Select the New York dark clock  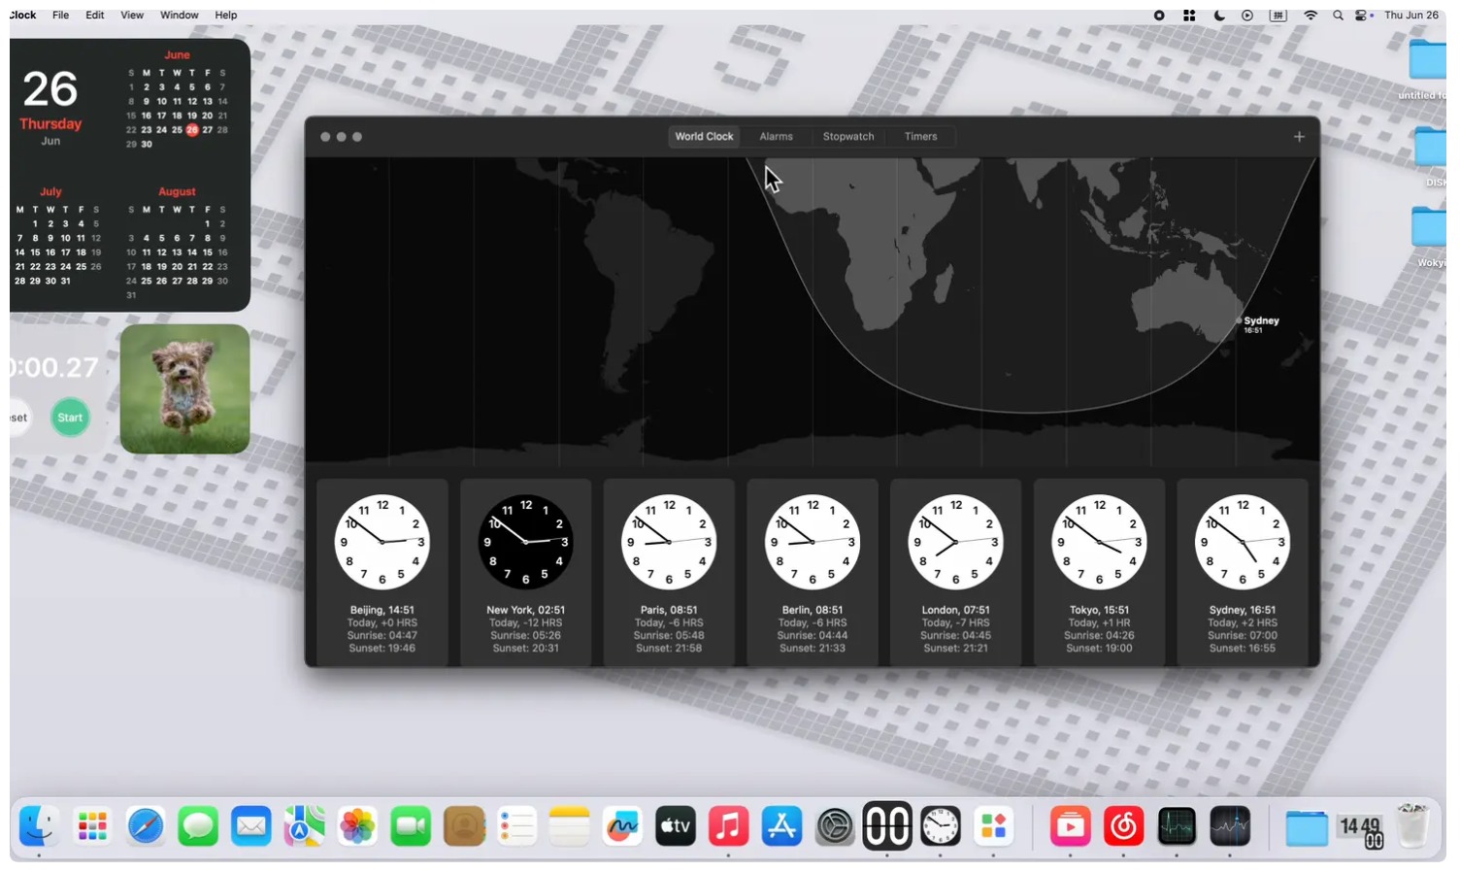(525, 542)
